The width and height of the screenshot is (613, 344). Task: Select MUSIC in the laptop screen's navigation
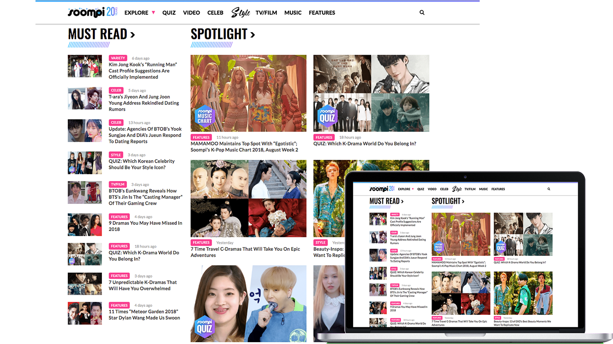point(483,189)
